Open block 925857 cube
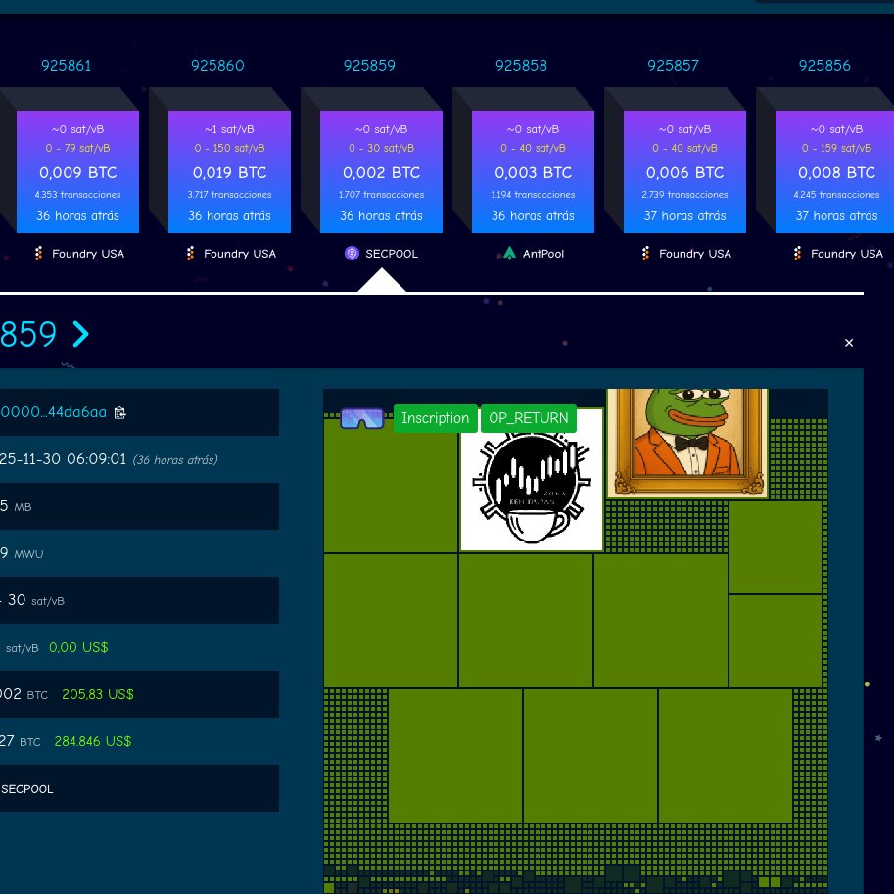 pyautogui.click(x=684, y=171)
